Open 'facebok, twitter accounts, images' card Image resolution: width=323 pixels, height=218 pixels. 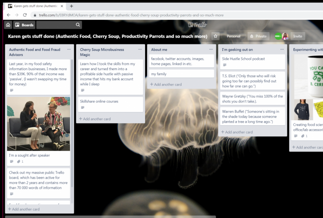coord(182,61)
